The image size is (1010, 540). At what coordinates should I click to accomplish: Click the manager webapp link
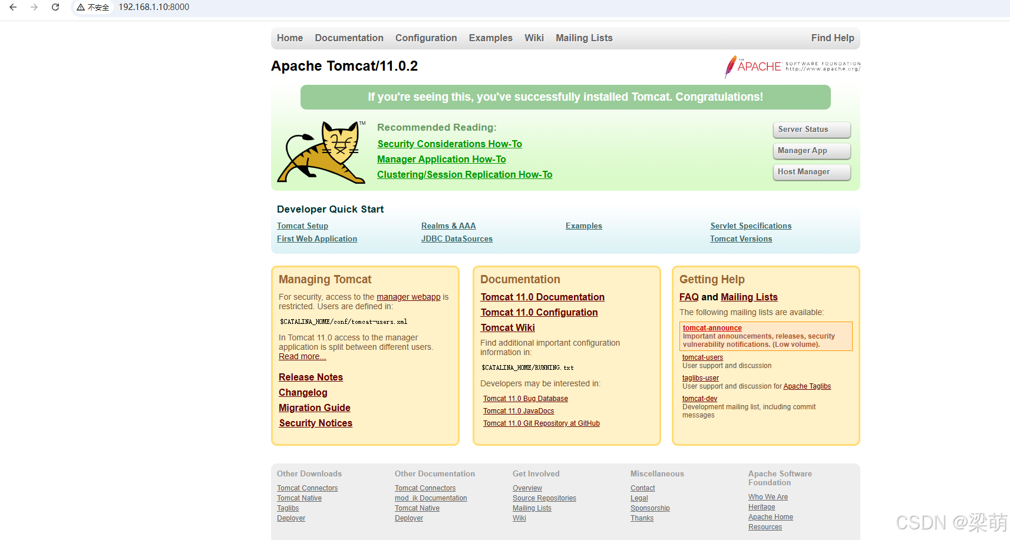408,297
